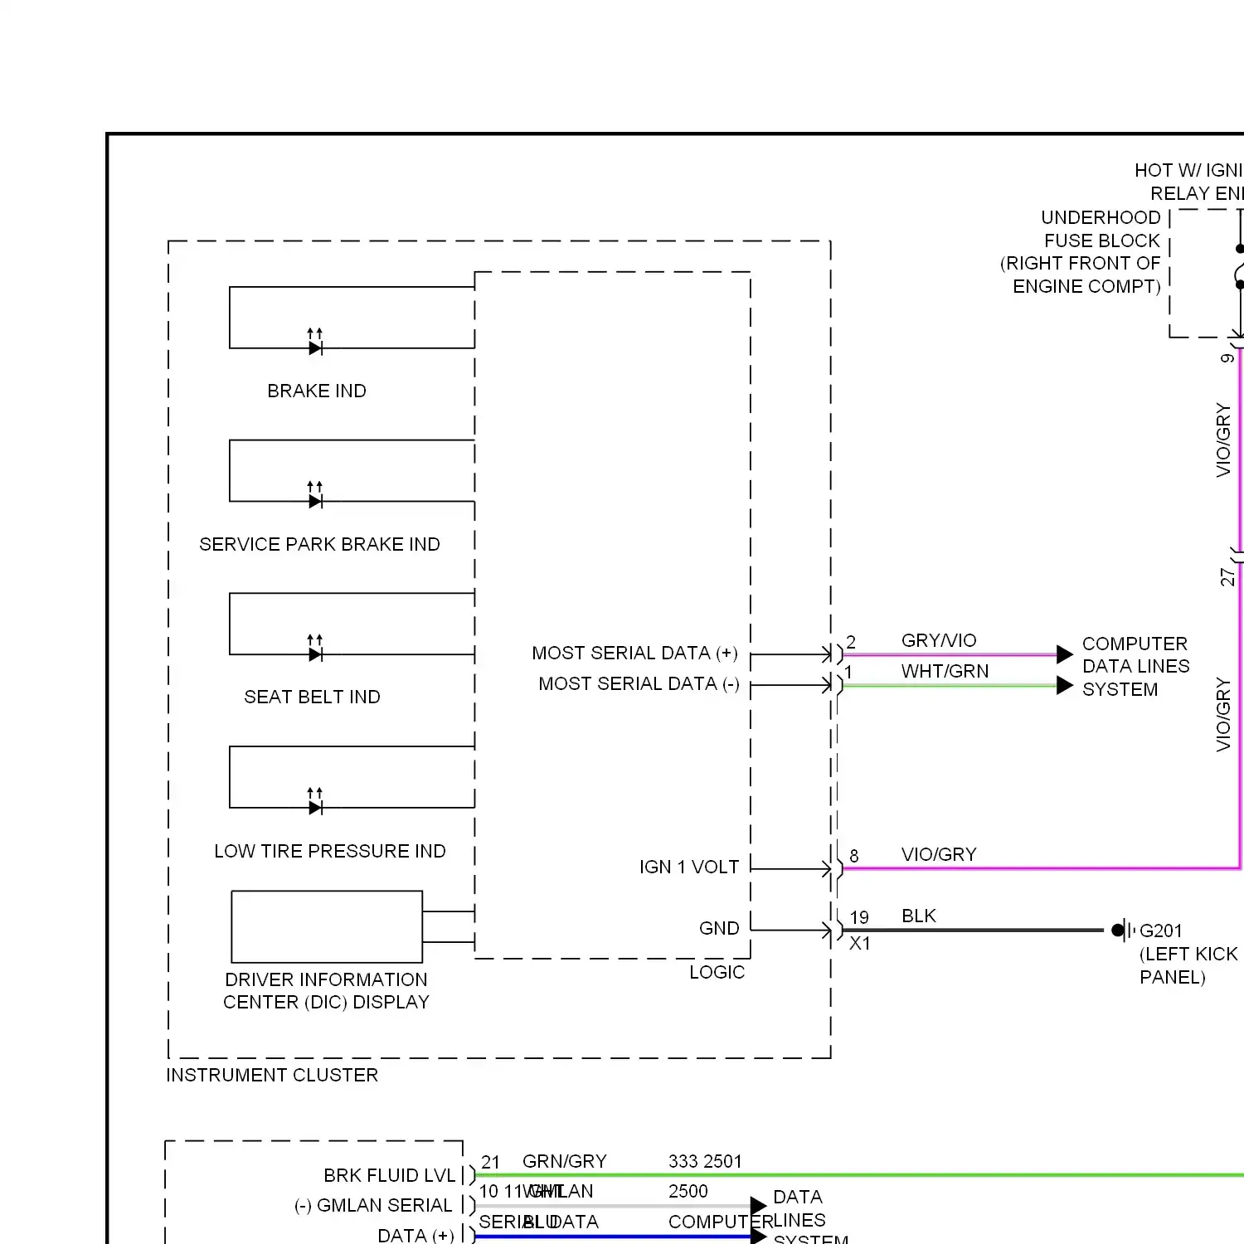Click the LED symbol above BRAKE IND
This screenshot has height=1244, width=1244.
(x=315, y=343)
